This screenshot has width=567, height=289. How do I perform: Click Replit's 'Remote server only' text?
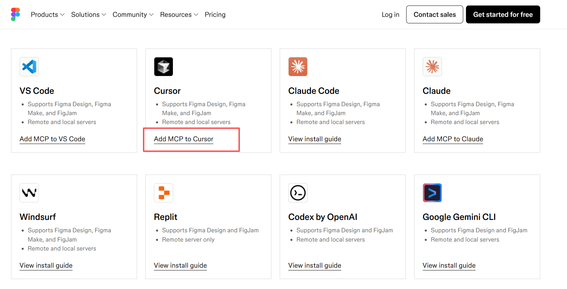pos(188,240)
